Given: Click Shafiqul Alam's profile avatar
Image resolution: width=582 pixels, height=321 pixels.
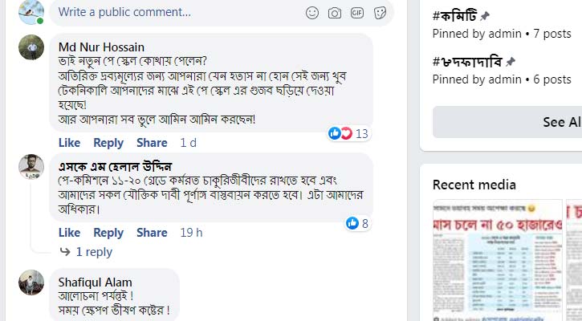Looking at the screenshot, I should tap(31, 282).
